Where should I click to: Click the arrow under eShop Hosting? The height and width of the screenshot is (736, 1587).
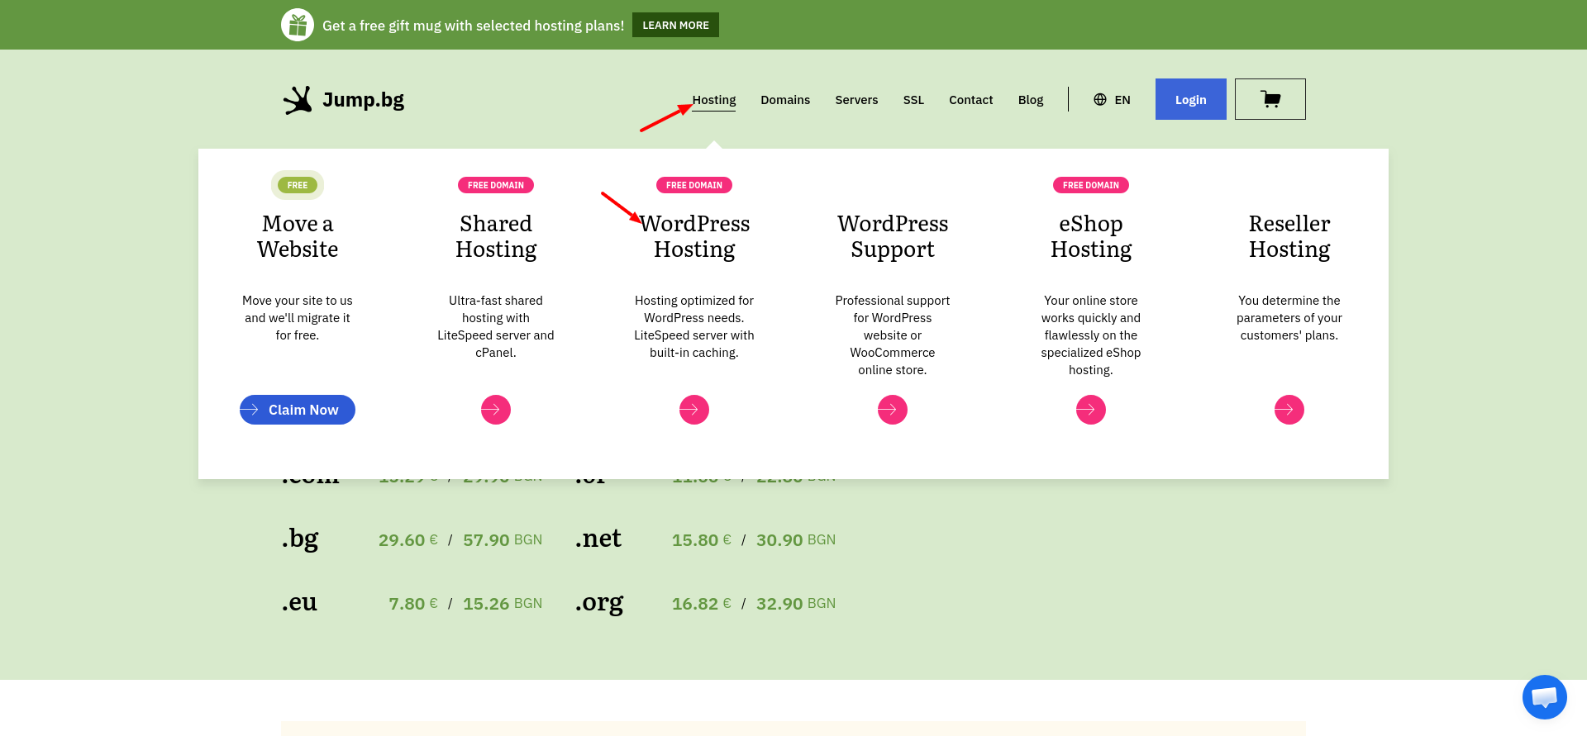(1091, 410)
